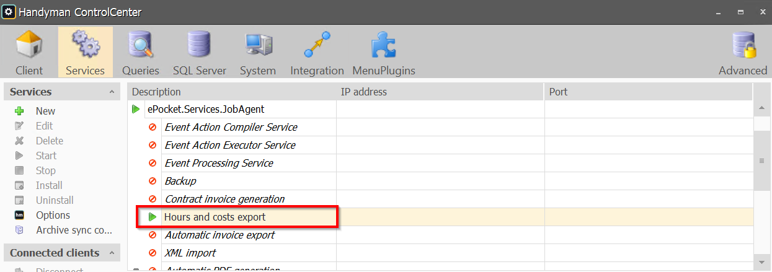The height and width of the screenshot is (272, 772).
Task: Click the green plus New icon
Action: point(19,111)
